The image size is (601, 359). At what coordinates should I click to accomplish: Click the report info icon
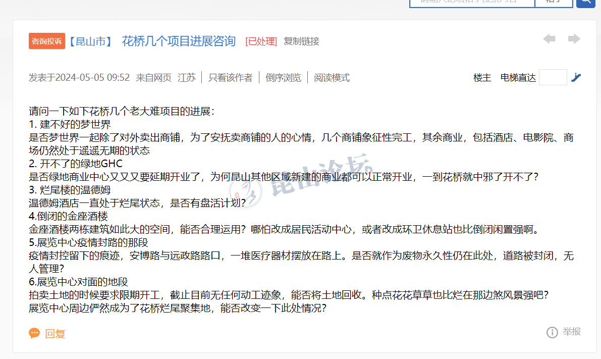coord(552,332)
